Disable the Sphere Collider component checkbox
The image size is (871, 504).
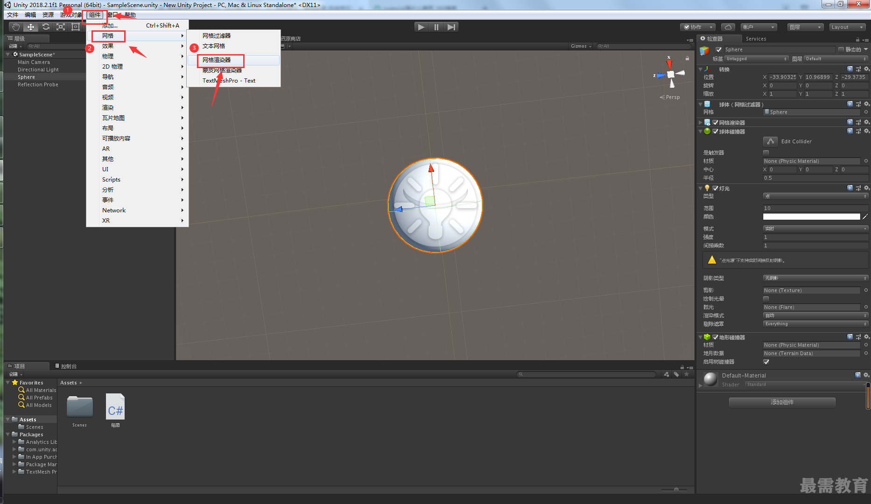point(715,132)
